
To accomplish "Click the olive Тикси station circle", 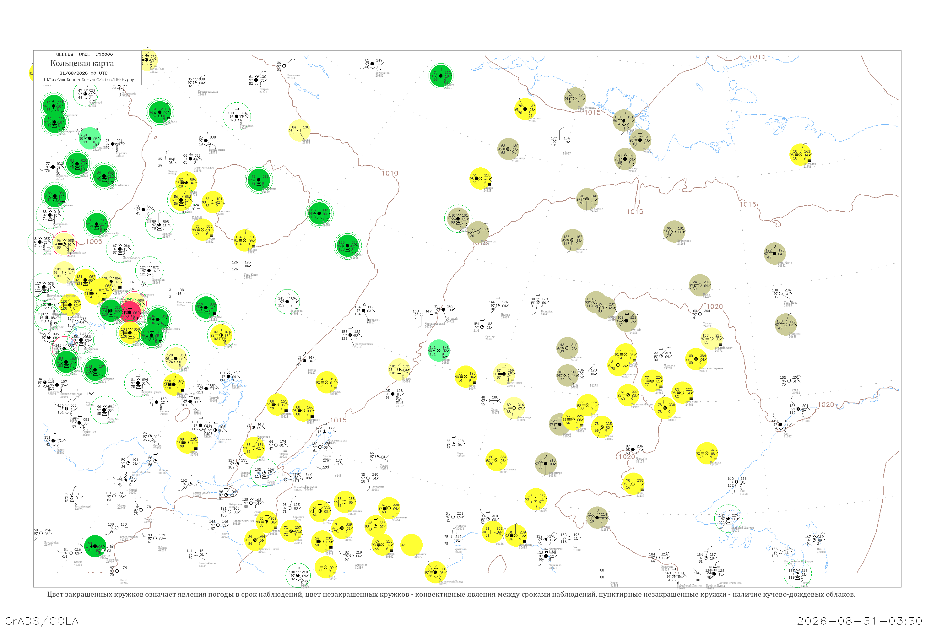I will click(640, 140).
